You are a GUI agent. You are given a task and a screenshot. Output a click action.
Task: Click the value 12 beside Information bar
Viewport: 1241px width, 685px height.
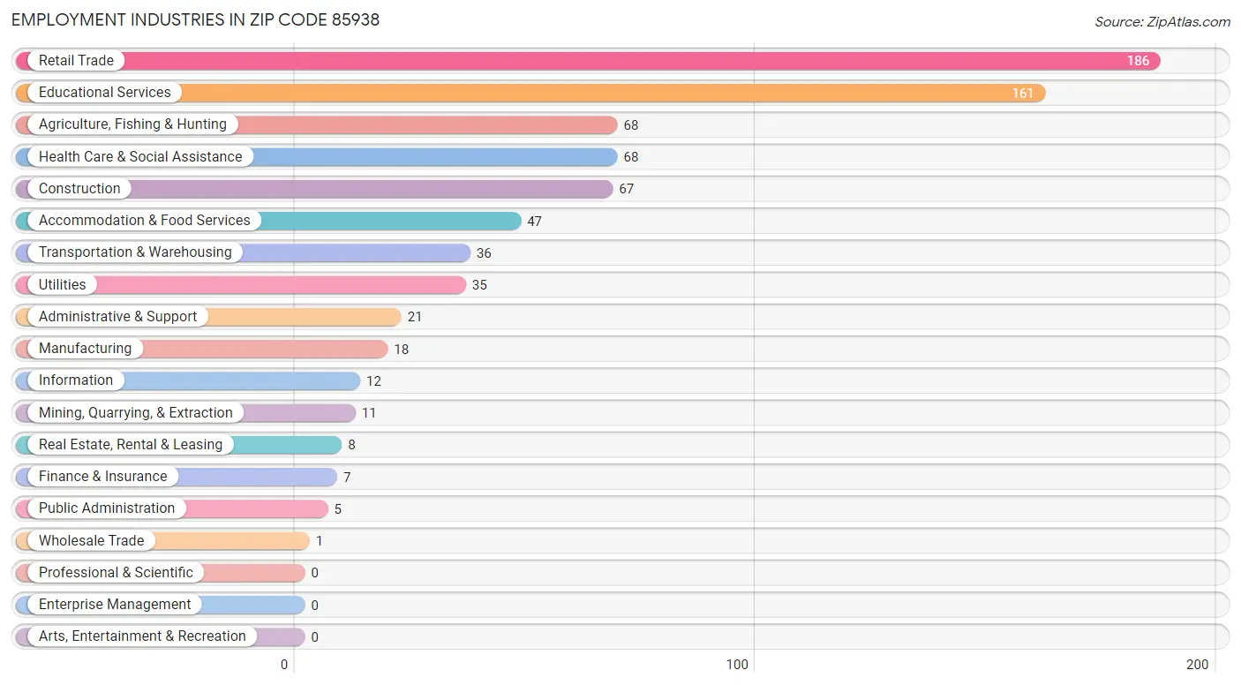(373, 381)
